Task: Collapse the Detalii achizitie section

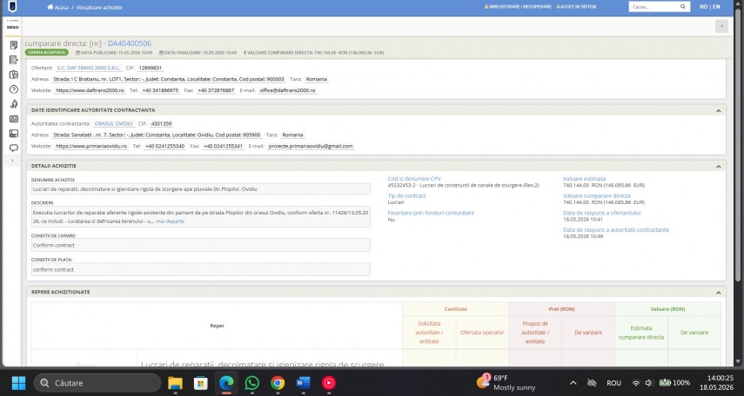Action: tap(719, 166)
